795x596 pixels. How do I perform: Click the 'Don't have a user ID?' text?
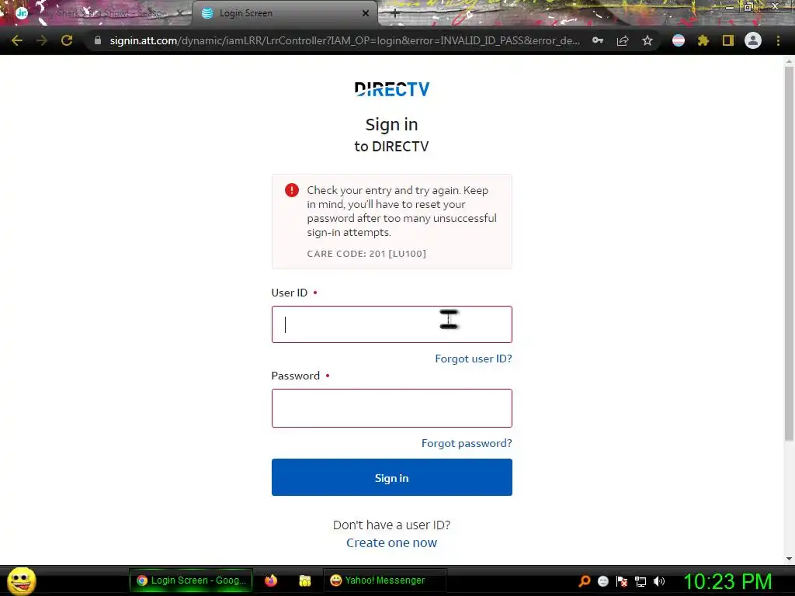click(391, 525)
